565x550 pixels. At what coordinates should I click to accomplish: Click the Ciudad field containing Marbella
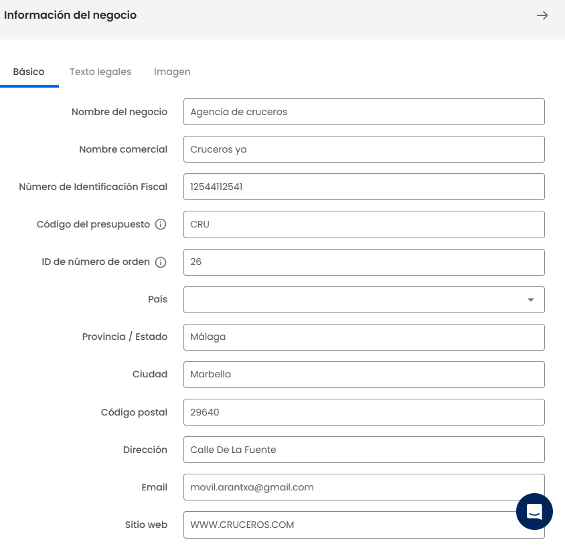click(364, 375)
